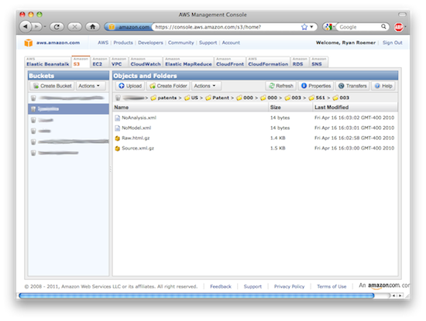
Task: Navigate to the patents breadcrumb folder
Action: point(163,97)
